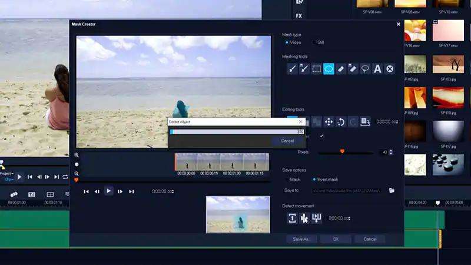Open the FX tab in library panel
Screen dimensions: 471x265
click(x=299, y=16)
